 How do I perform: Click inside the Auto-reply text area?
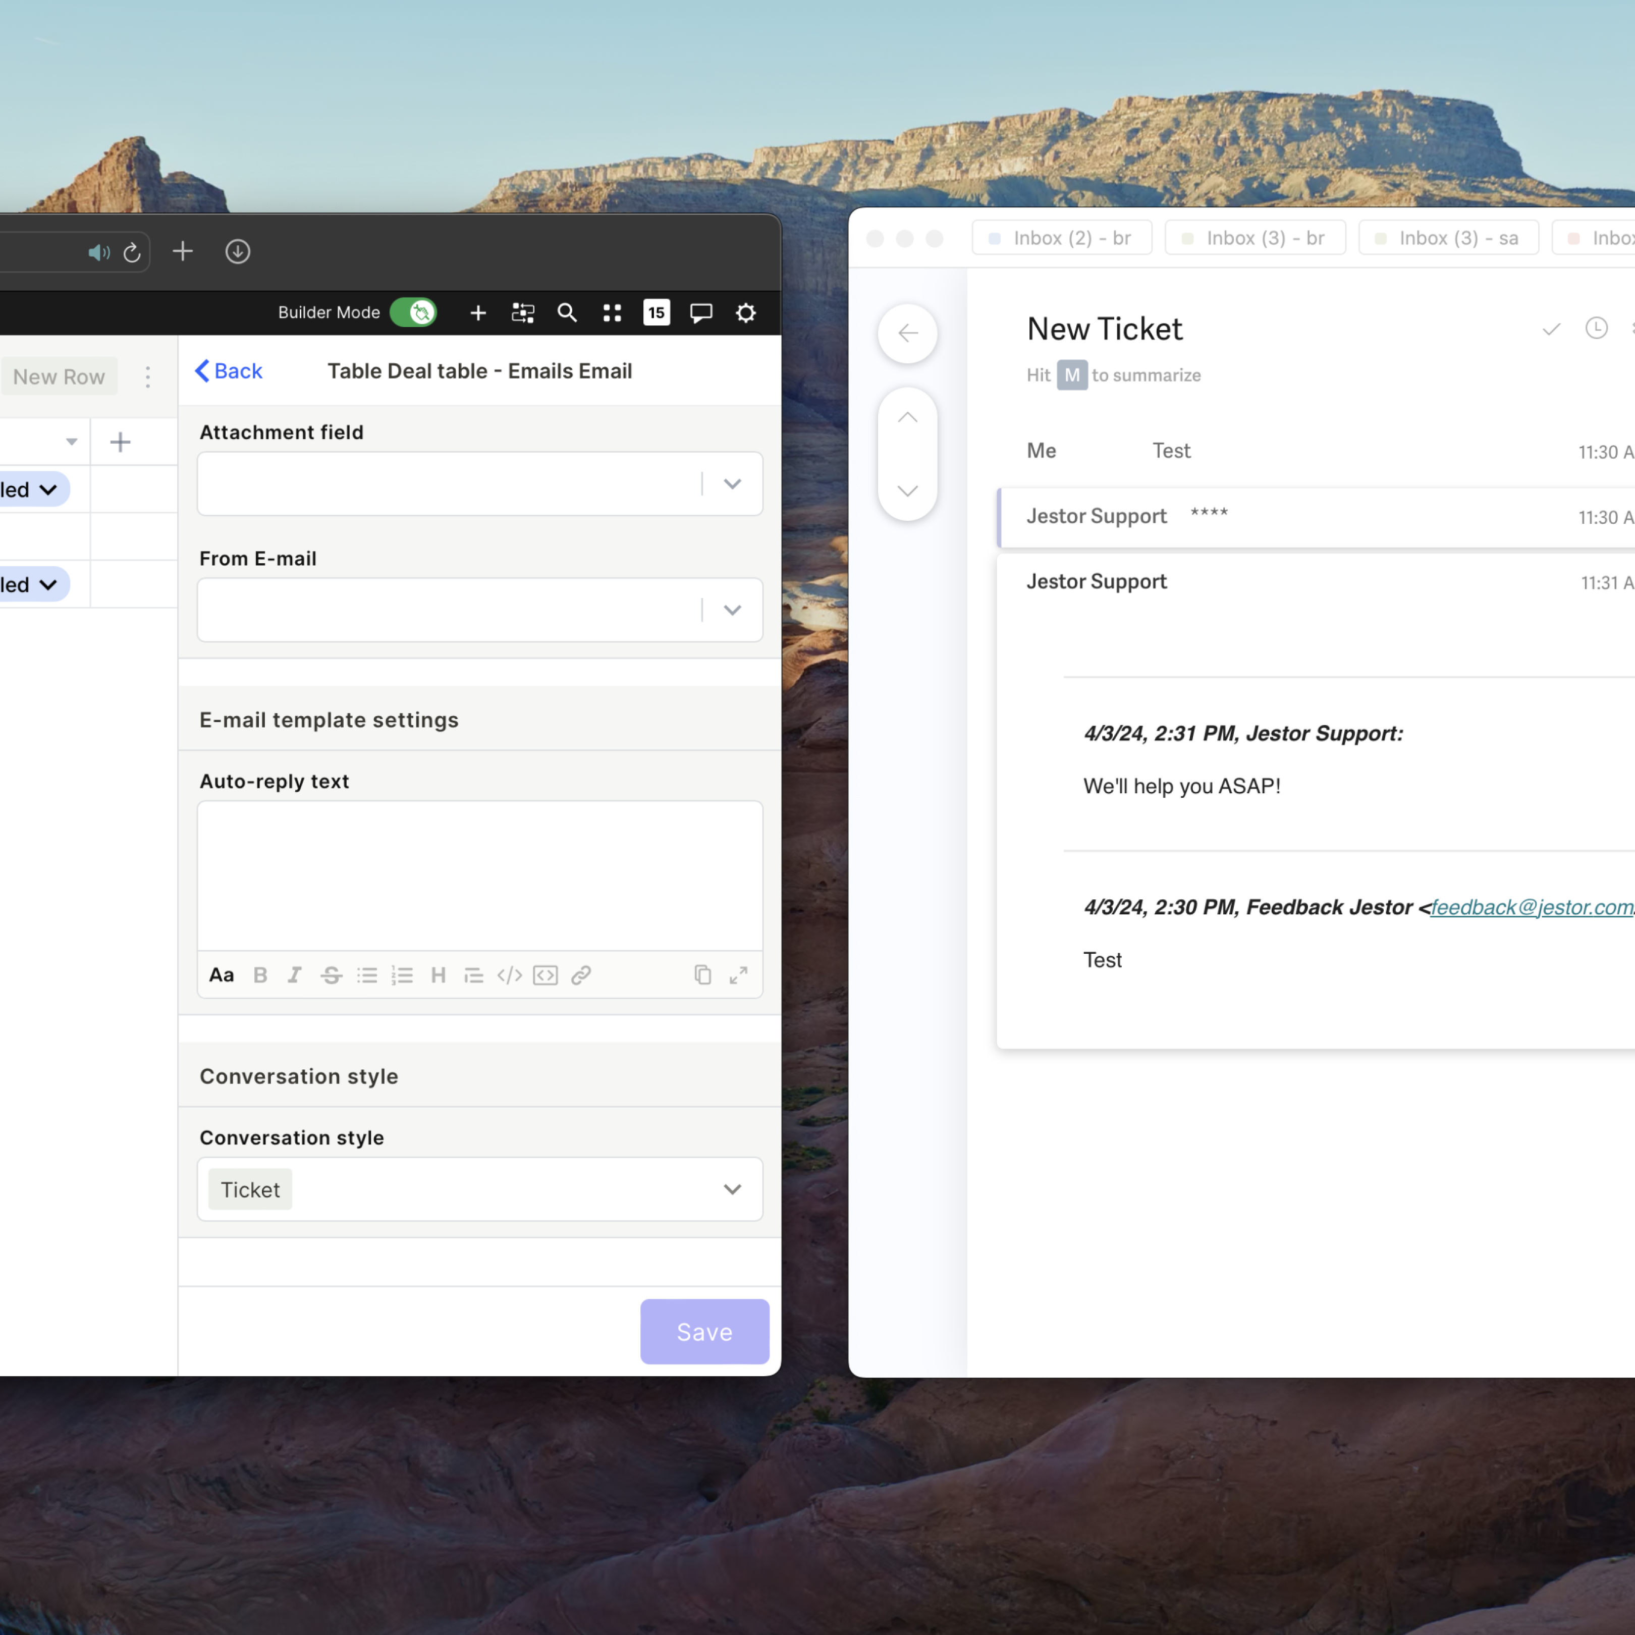[479, 875]
